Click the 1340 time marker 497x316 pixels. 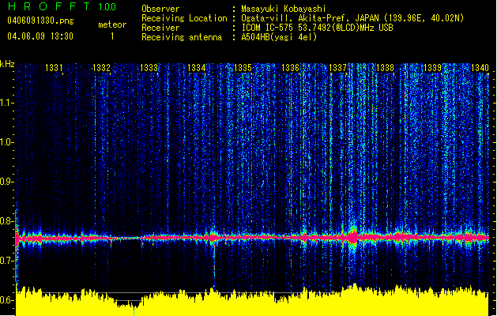pos(480,67)
